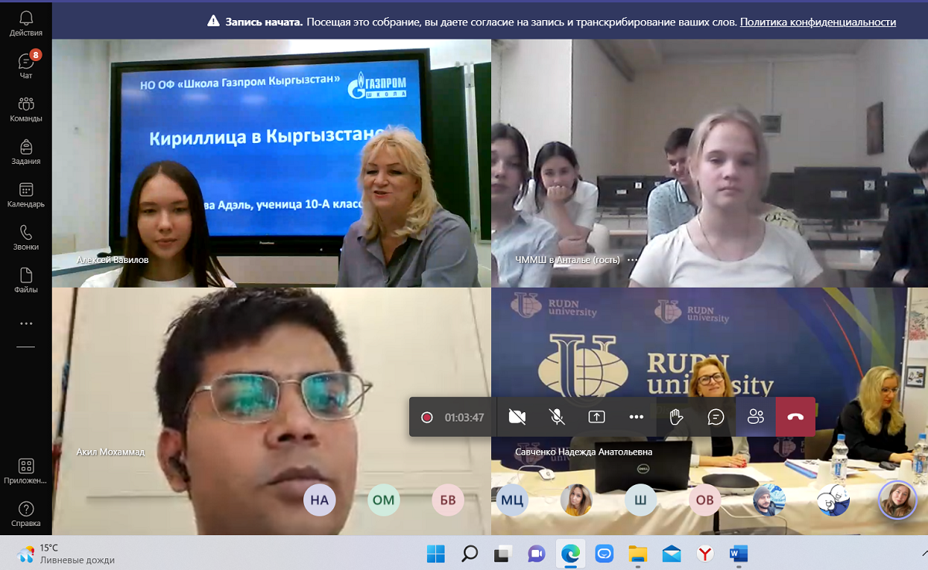Select Алексей Вавилов video tile

pyautogui.click(x=271, y=163)
